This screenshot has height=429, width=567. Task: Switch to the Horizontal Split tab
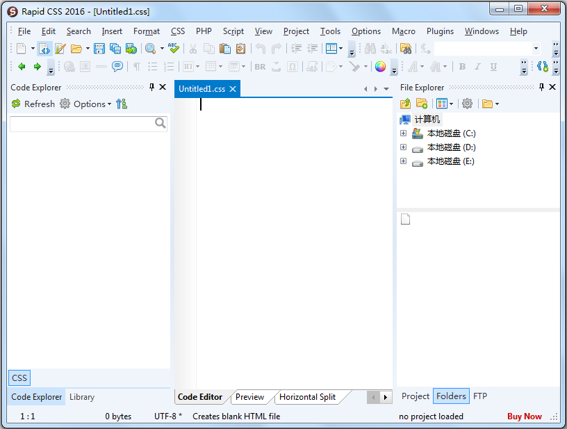(x=308, y=397)
